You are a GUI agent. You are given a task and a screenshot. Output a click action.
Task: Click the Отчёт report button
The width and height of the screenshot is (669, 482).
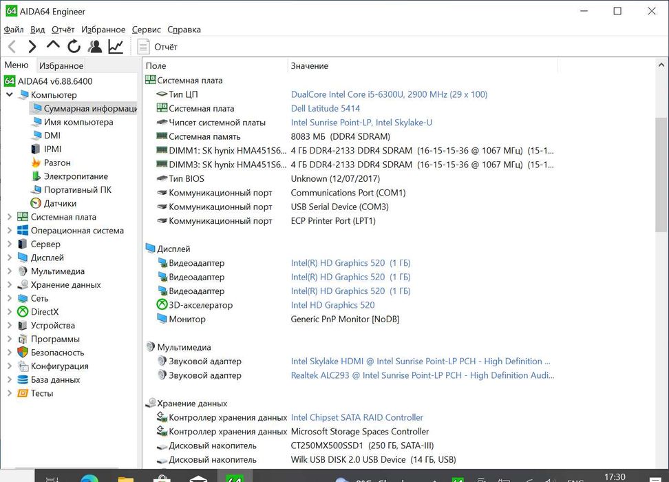(158, 47)
